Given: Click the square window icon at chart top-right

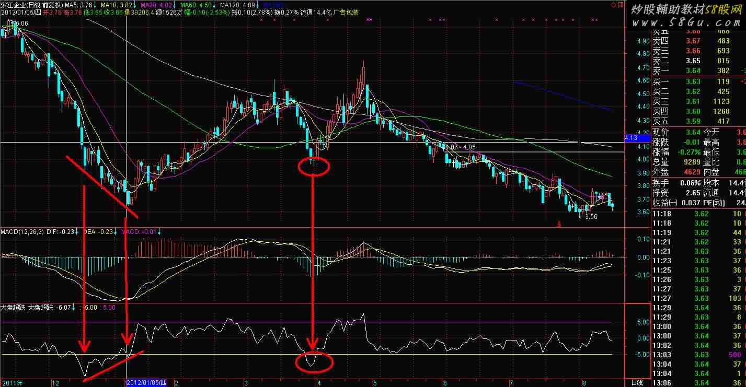Looking at the screenshot, I should (x=621, y=6).
